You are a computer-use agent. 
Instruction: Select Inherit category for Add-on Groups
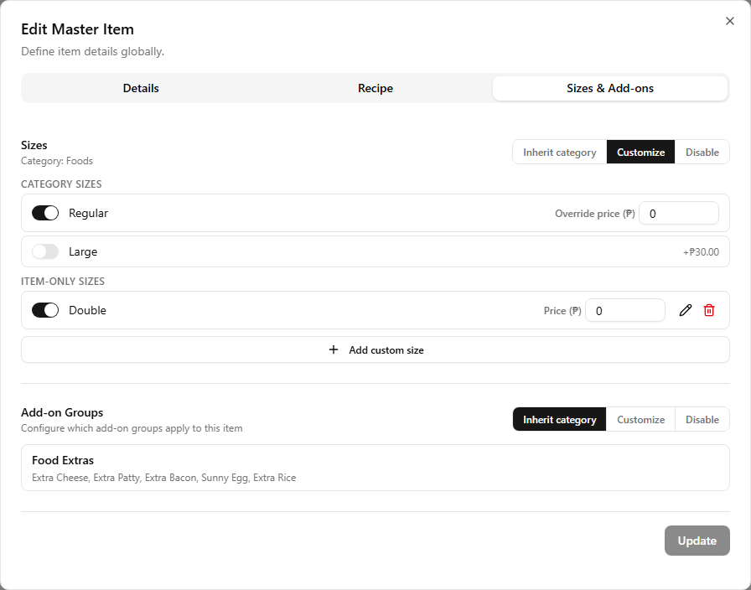pos(559,420)
